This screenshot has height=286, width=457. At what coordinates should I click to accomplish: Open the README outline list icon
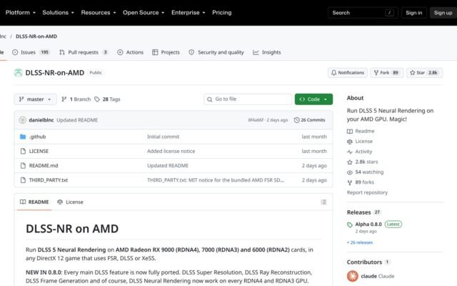tap(323, 202)
